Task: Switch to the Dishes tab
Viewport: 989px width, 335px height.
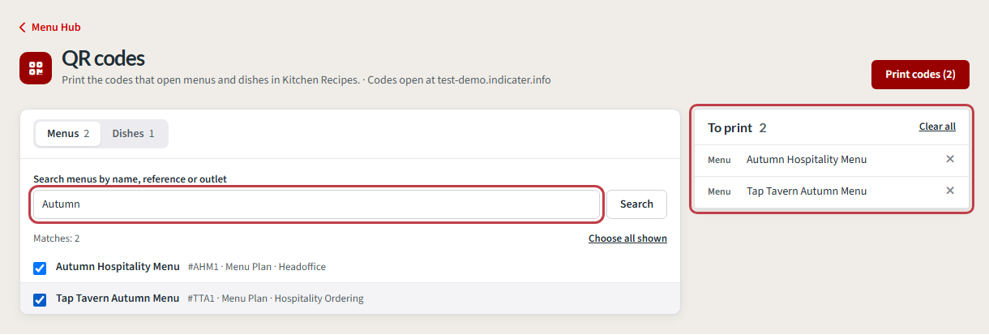Action: (x=133, y=134)
